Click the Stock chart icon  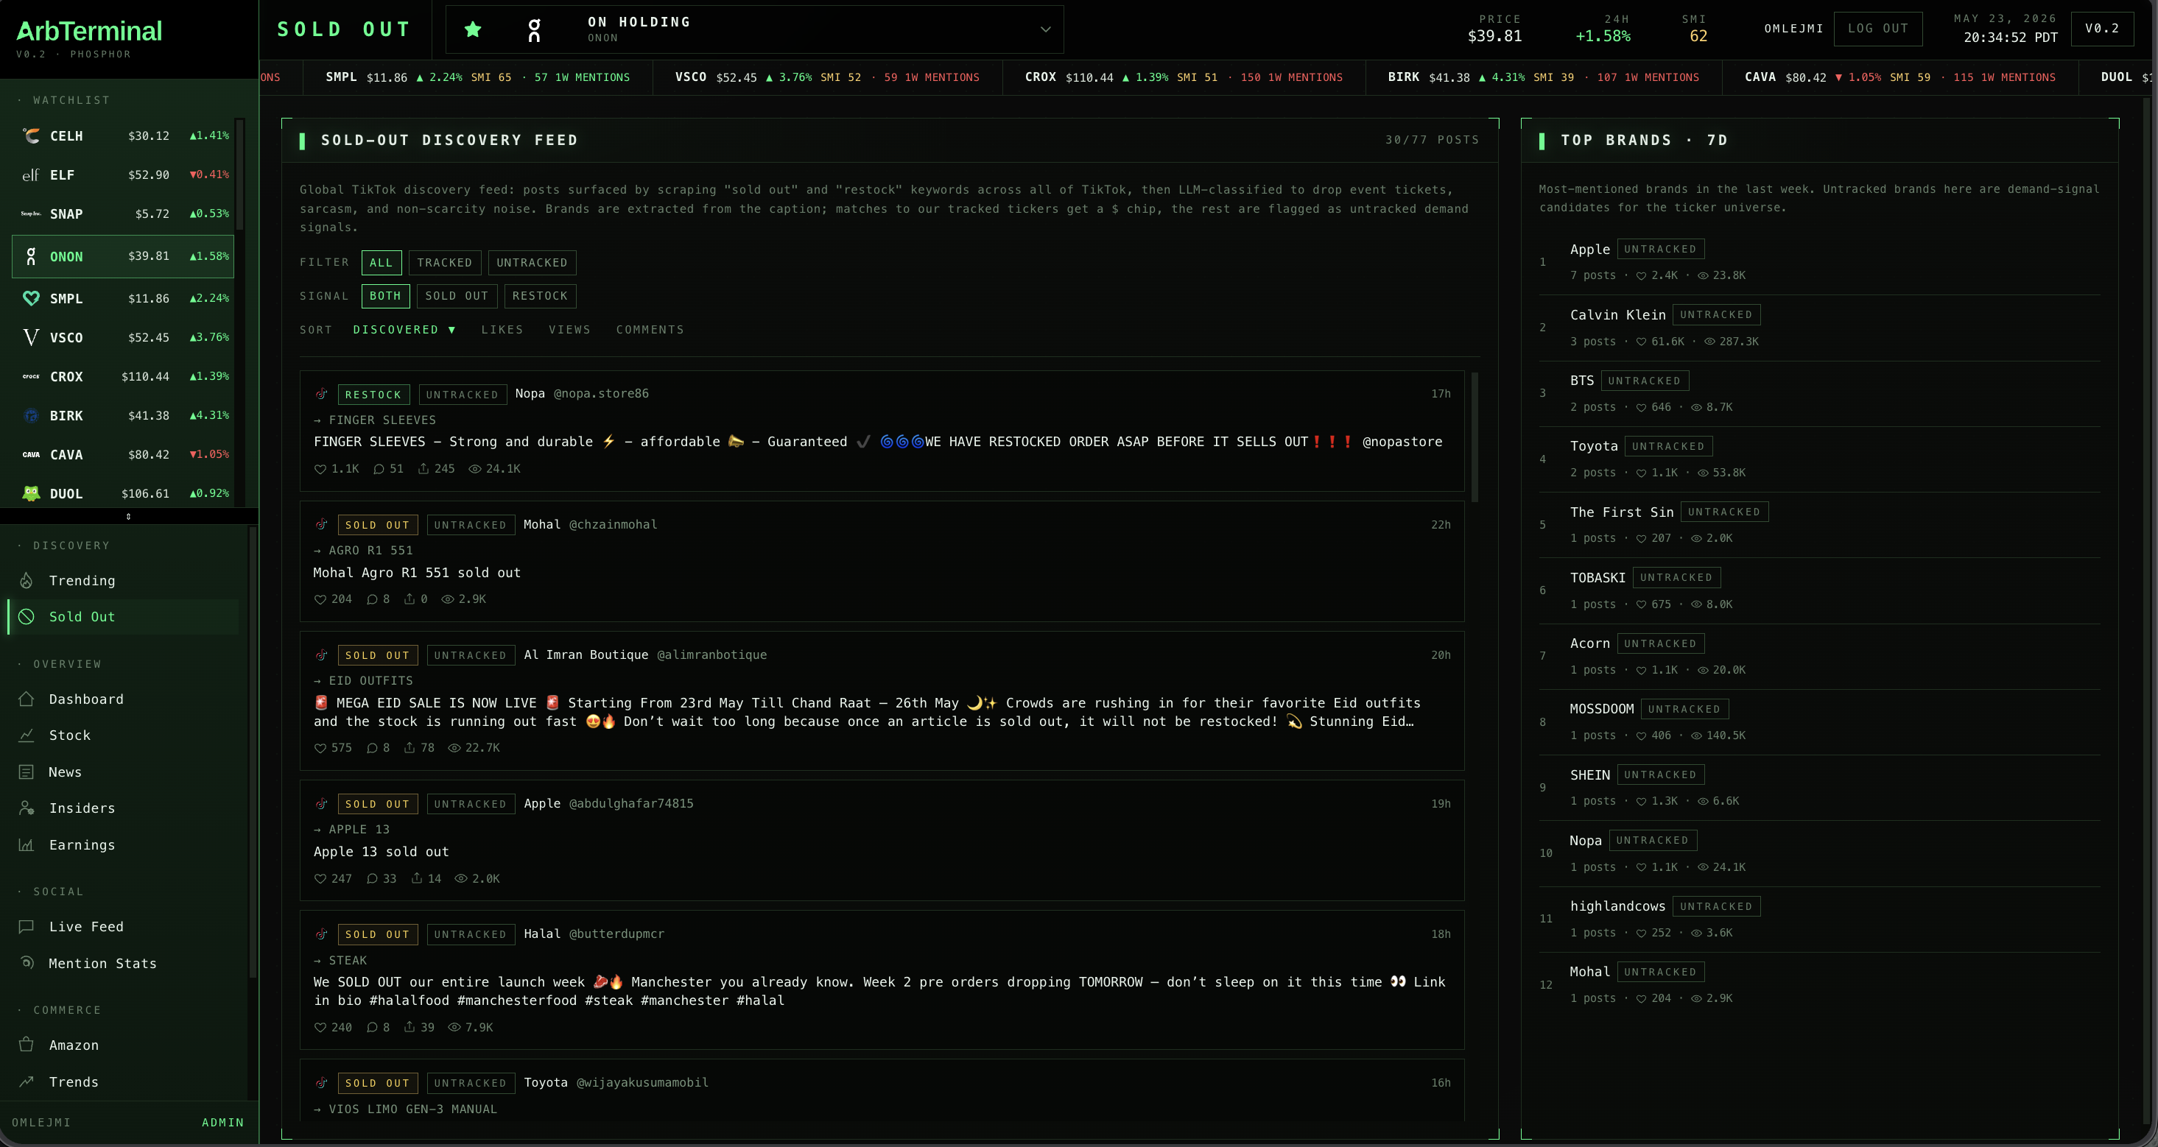(x=26, y=735)
